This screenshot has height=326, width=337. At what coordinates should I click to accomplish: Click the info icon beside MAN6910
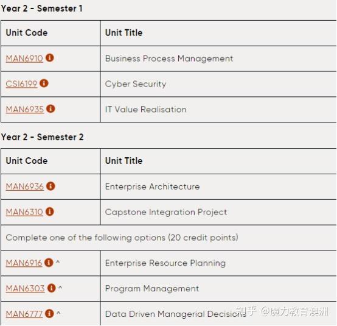[x=50, y=58]
